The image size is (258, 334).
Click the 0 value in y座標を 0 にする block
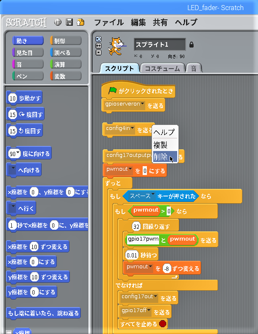click(x=33, y=292)
